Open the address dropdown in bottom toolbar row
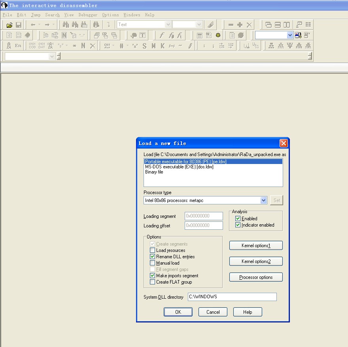The image size is (348, 347). coord(52,56)
